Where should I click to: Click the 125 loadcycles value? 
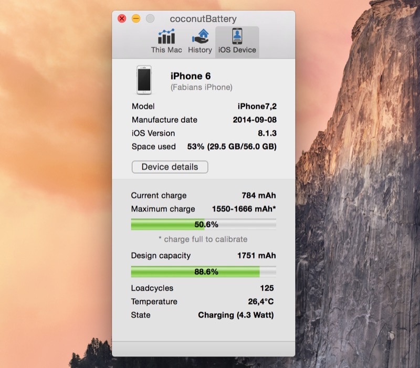[267, 288]
